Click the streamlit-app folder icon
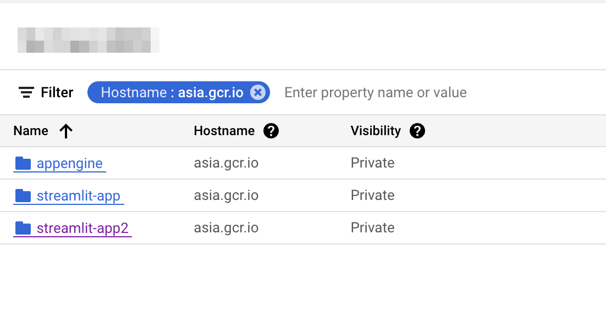The width and height of the screenshot is (606, 323). point(23,196)
